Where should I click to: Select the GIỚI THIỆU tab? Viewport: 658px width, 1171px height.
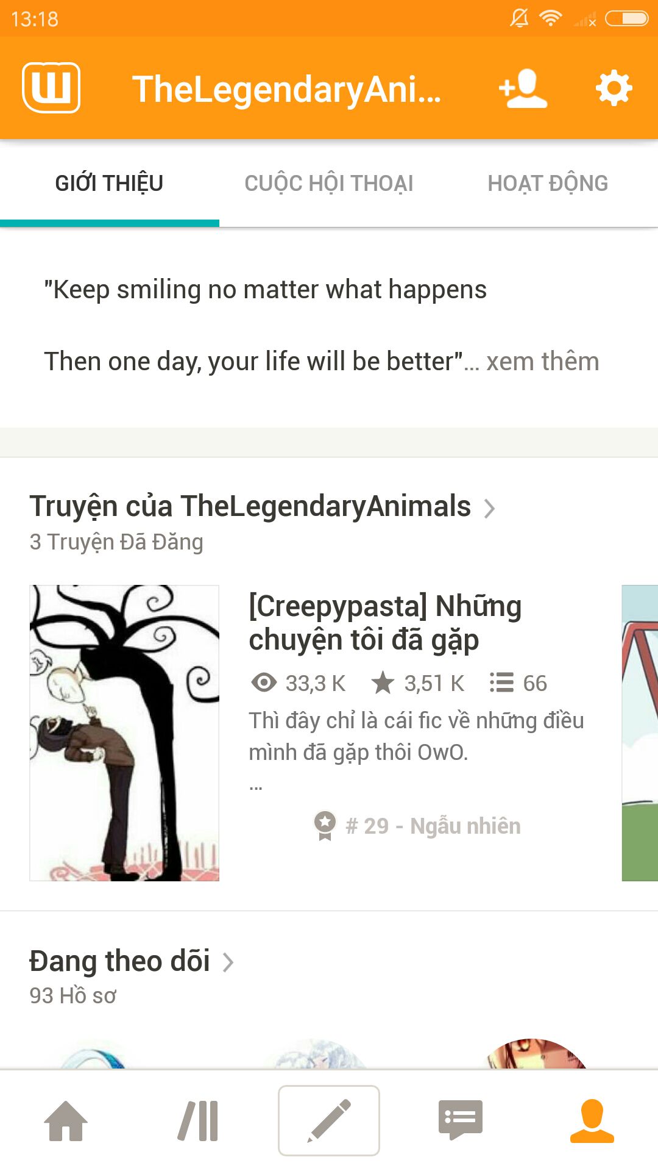coord(110,183)
